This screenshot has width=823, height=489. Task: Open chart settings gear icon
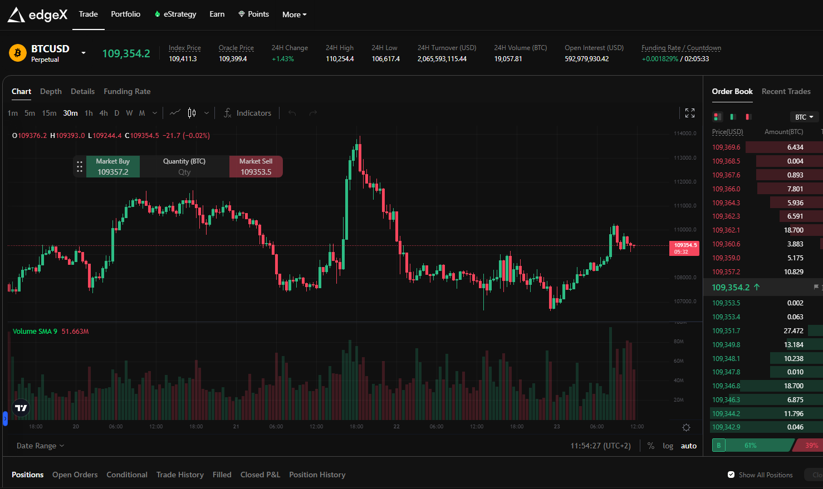click(686, 427)
